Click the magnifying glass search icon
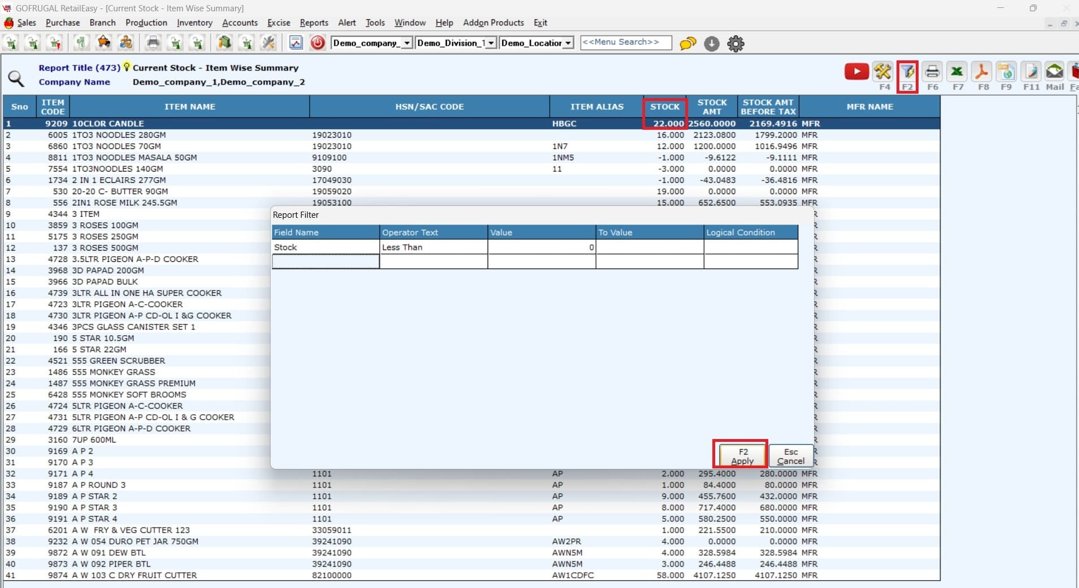Image resolution: width=1079 pixels, height=588 pixels. [x=16, y=78]
